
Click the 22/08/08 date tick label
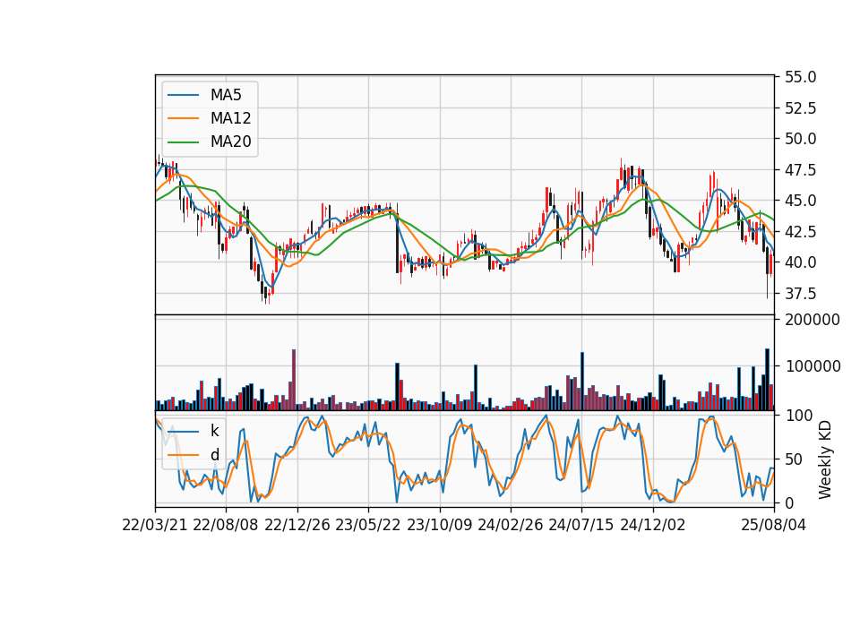point(226,525)
